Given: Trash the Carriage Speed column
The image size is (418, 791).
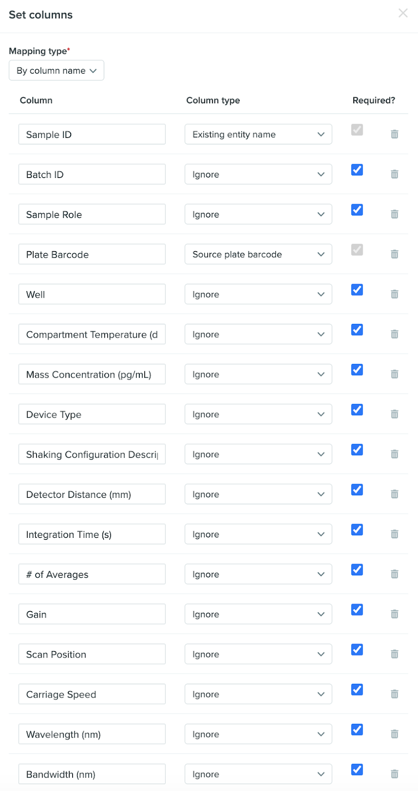Looking at the screenshot, I should click(x=394, y=694).
